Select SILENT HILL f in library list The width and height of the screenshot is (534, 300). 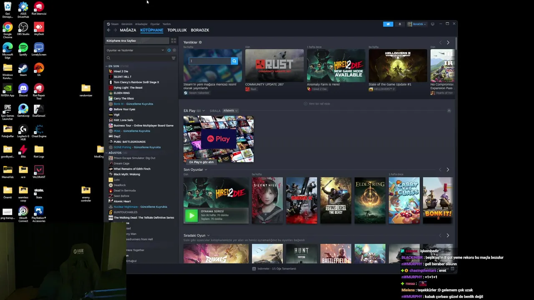pos(123,77)
